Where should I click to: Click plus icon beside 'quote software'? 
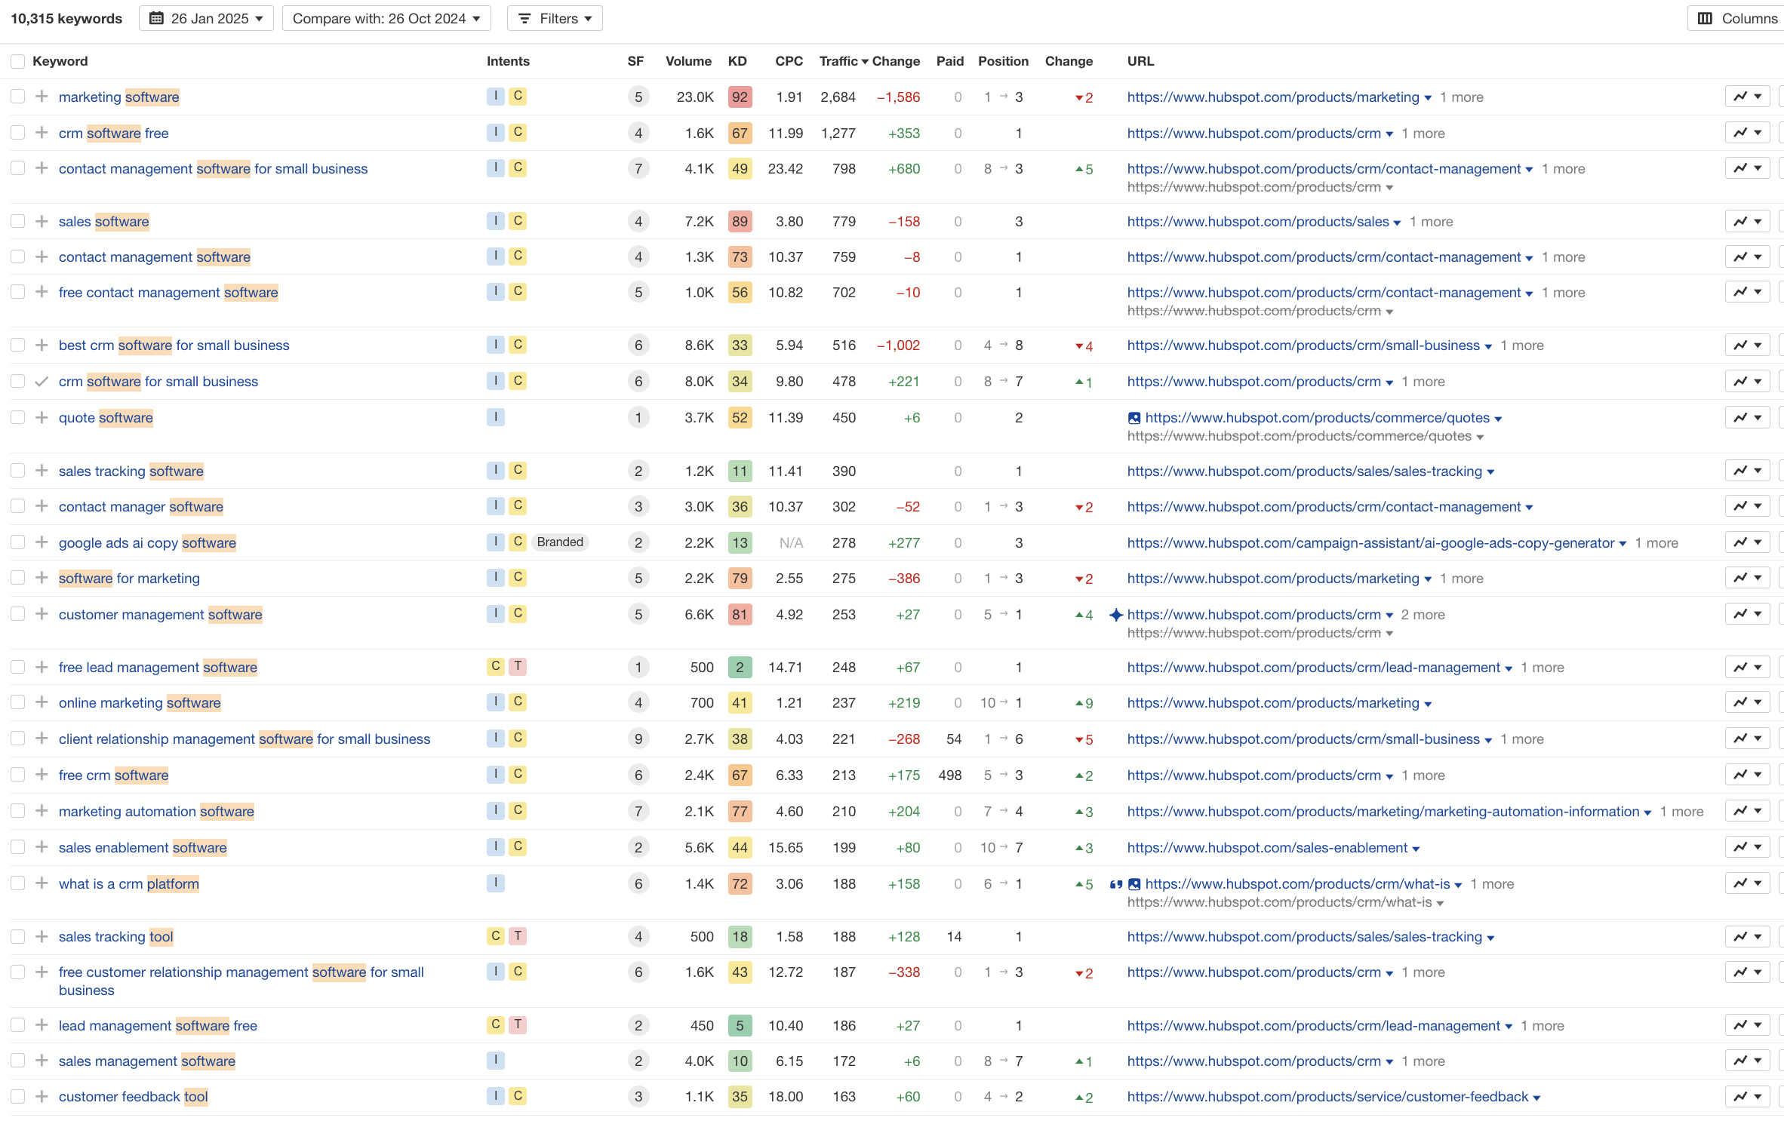[x=42, y=417]
